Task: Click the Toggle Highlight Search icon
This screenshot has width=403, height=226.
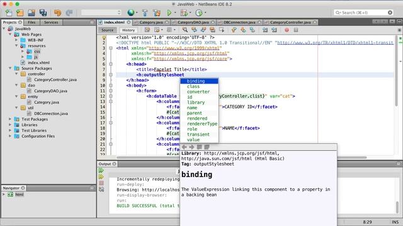Action: pyautogui.click(x=212, y=30)
